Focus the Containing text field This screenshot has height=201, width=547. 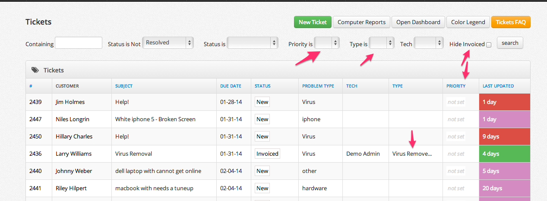coord(79,43)
